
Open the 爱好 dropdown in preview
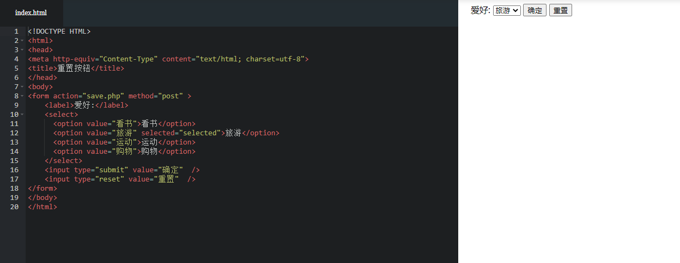[x=507, y=10]
